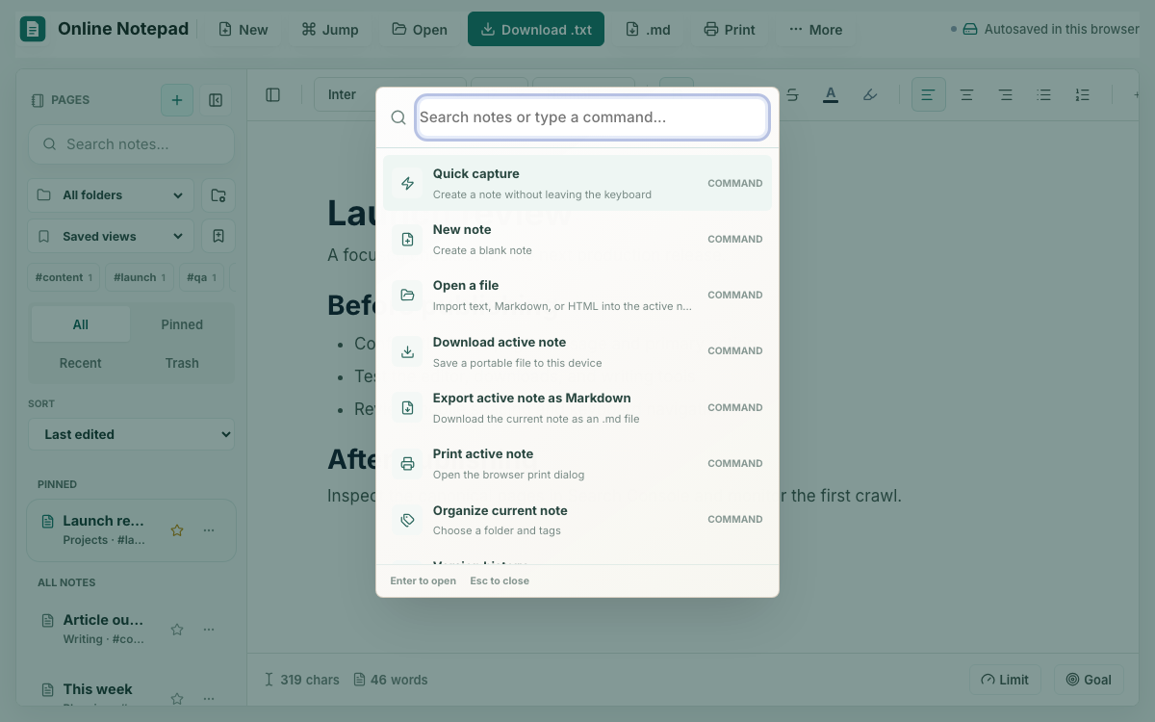This screenshot has height=722, width=1155.
Task: Click the Quick capture lightning icon
Action: coord(407,183)
